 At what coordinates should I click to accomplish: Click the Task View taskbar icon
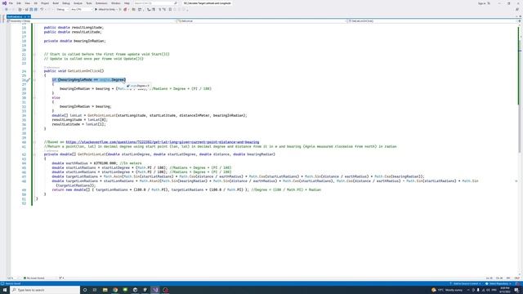95,290
